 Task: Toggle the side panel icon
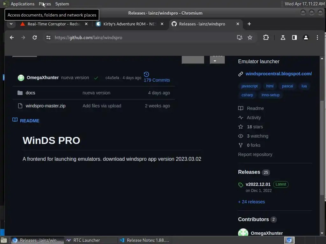[x=294, y=37]
